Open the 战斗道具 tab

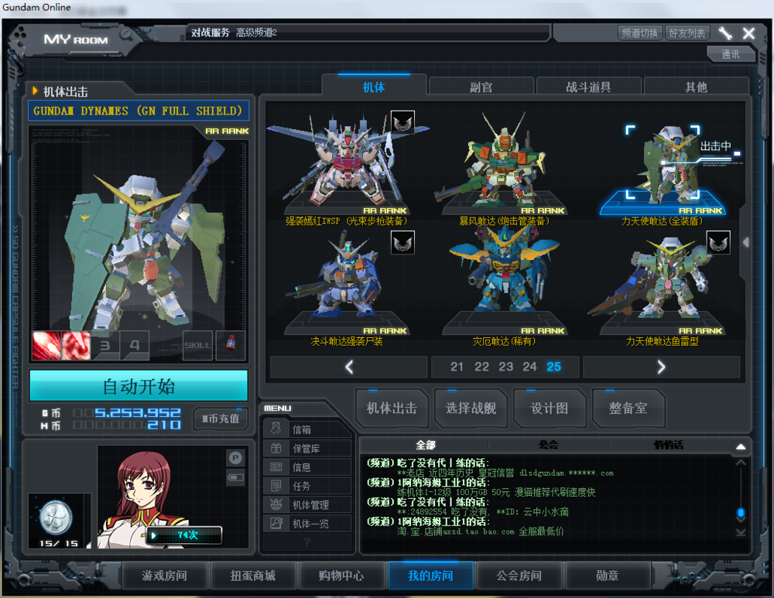[588, 87]
